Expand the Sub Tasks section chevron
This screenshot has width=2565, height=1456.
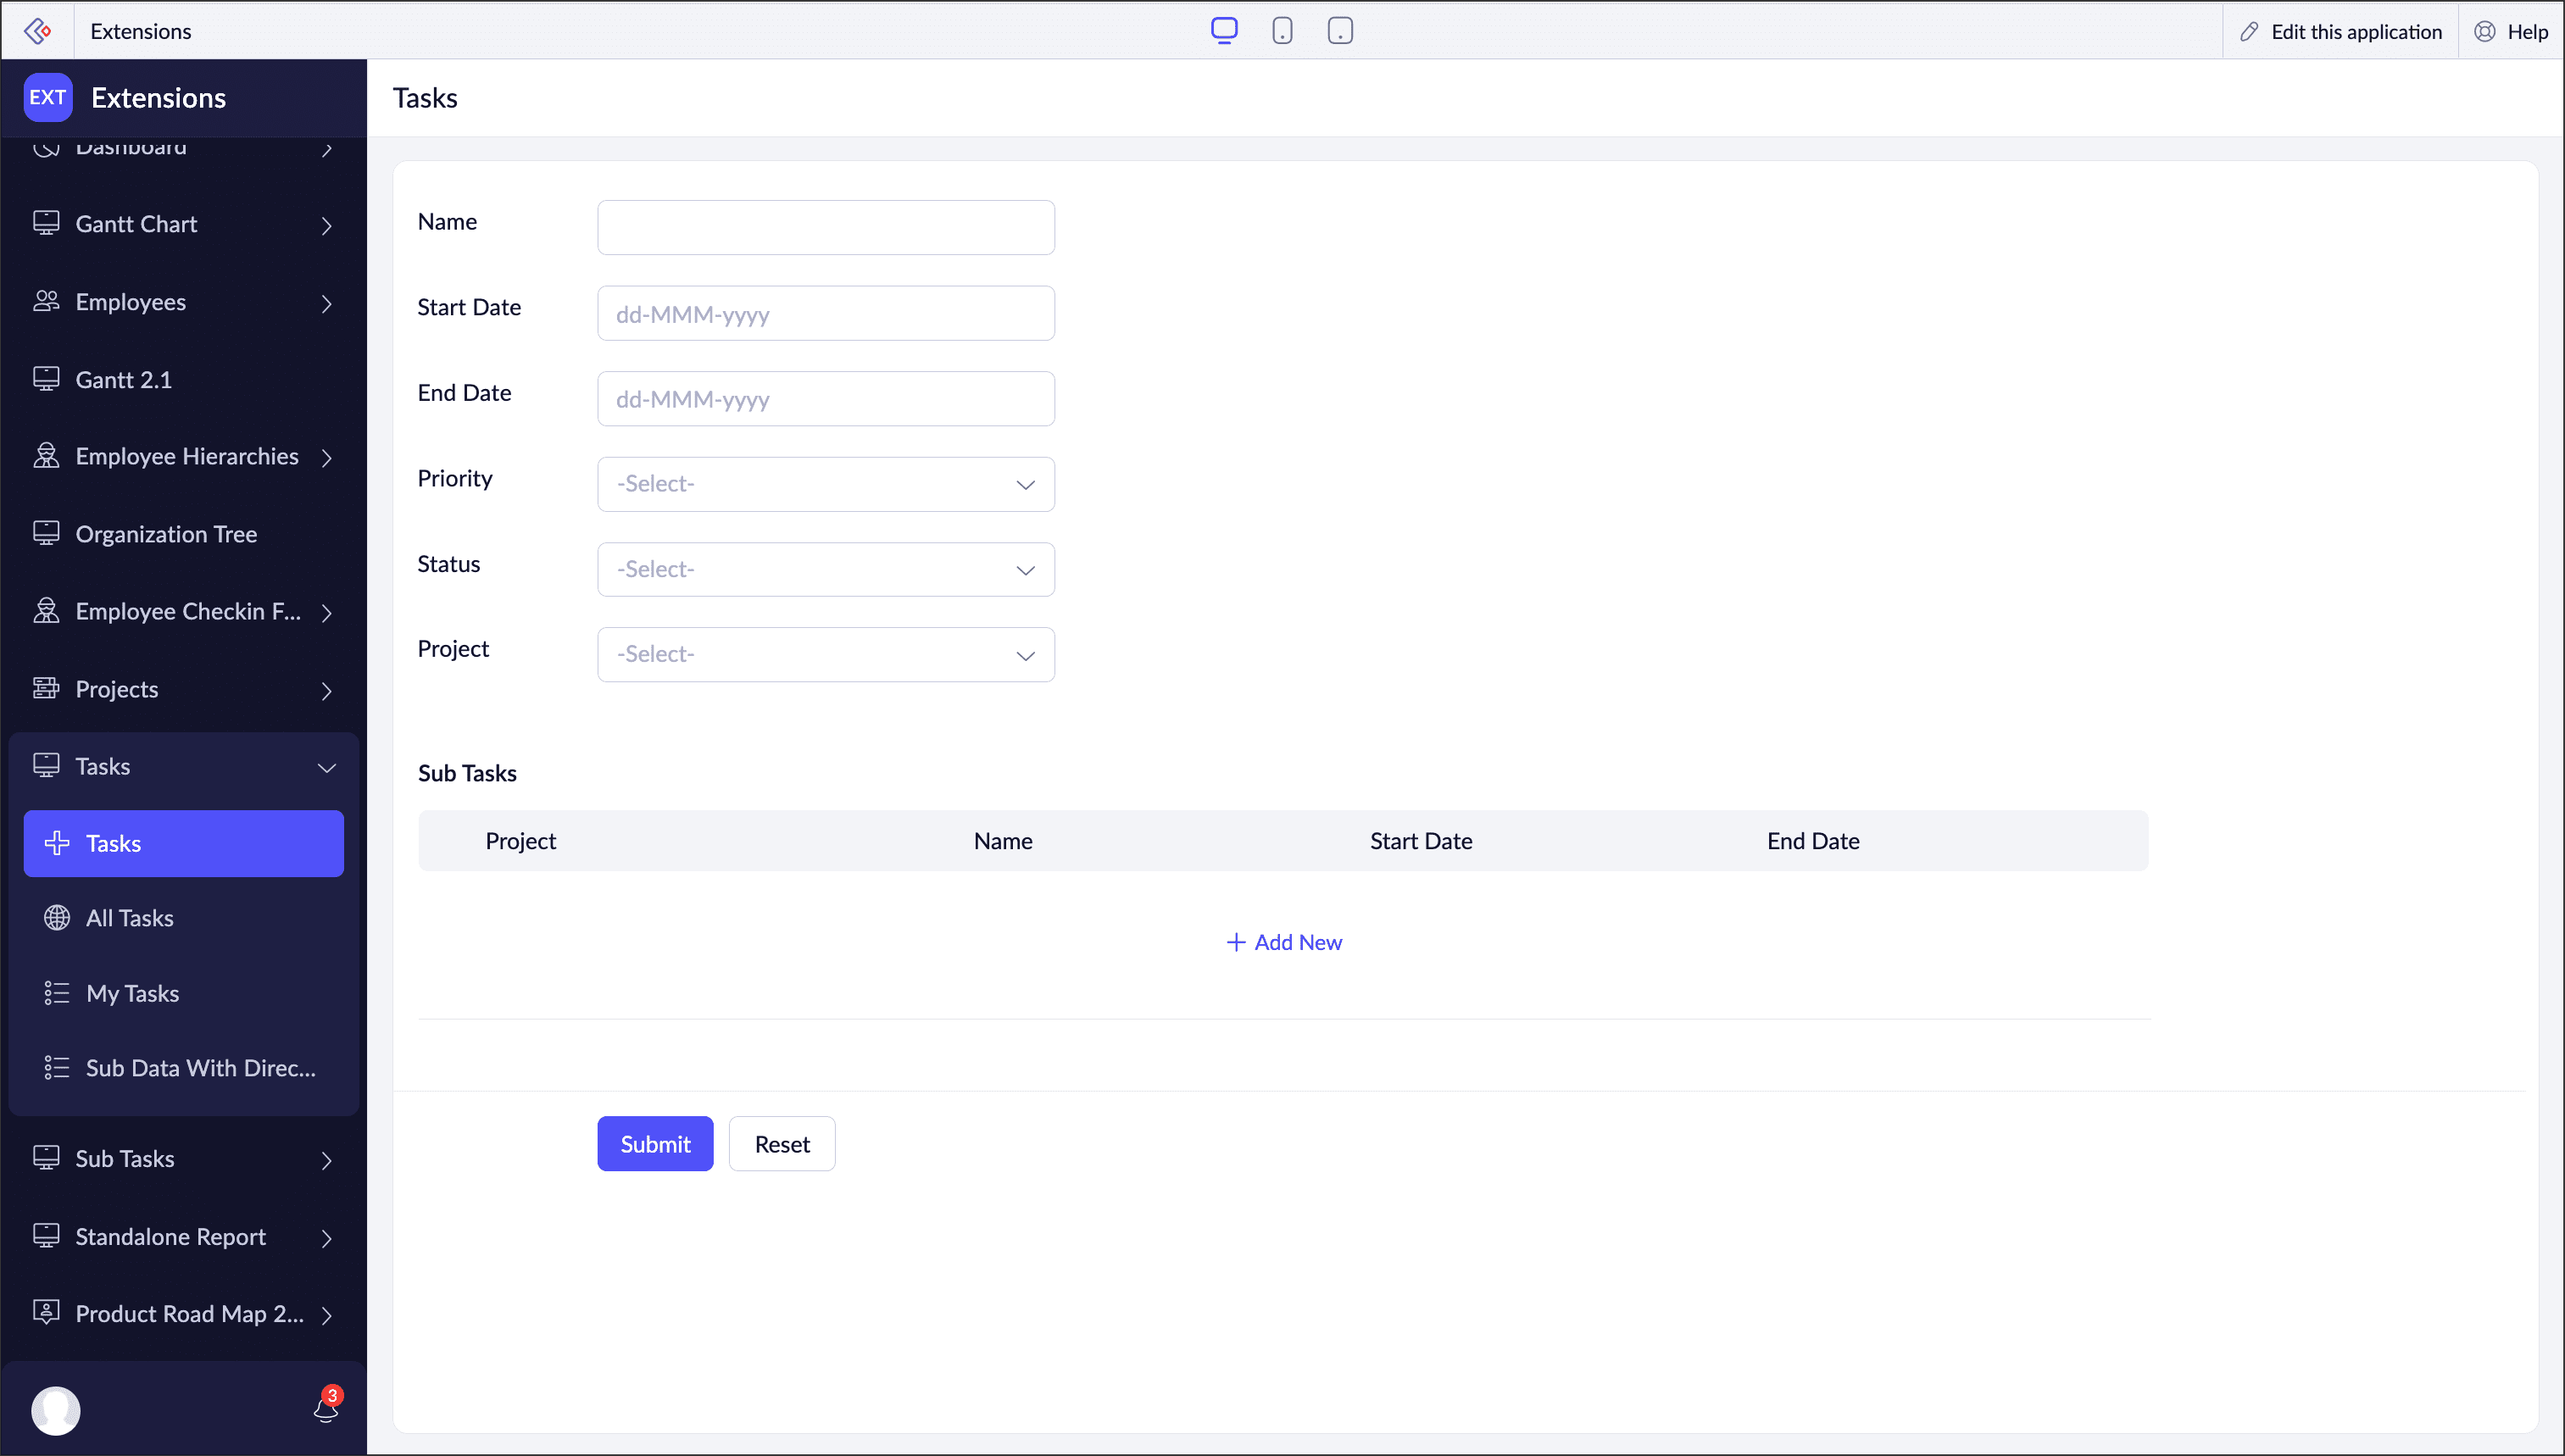tap(327, 1161)
